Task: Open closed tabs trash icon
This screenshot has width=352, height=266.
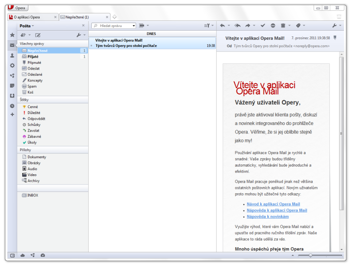Action: coord(339,16)
